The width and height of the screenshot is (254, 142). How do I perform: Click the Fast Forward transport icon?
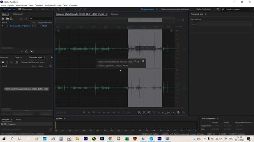(109, 112)
